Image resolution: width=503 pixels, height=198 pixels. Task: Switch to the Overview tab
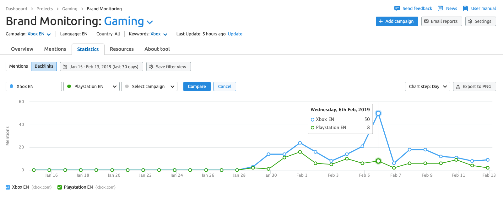[22, 49]
